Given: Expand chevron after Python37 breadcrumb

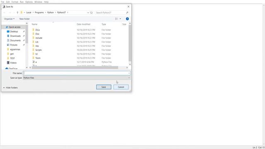Looking at the screenshot, I should pyautogui.click(x=67, y=12).
